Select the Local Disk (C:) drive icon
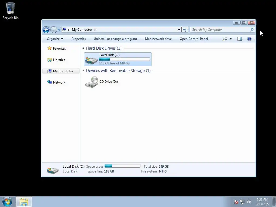276x207 pixels. tap(91, 60)
